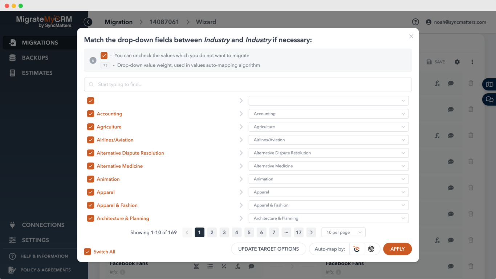Expand the chevron next to Animation
This screenshot has width=496, height=279.
[x=241, y=179]
